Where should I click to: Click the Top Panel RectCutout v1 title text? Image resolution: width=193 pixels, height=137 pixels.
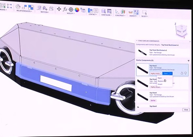point(158,50)
